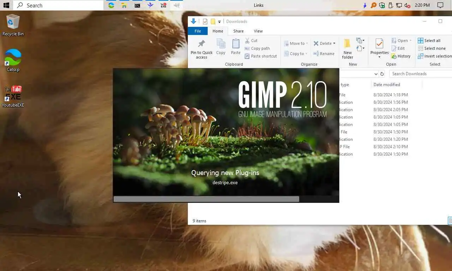Click the safely remove hardware tray icon
452x271 pixels.
(x=391, y=5)
